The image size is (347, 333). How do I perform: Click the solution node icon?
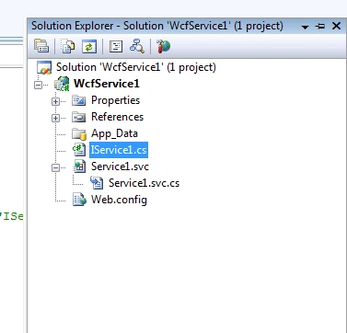44,67
